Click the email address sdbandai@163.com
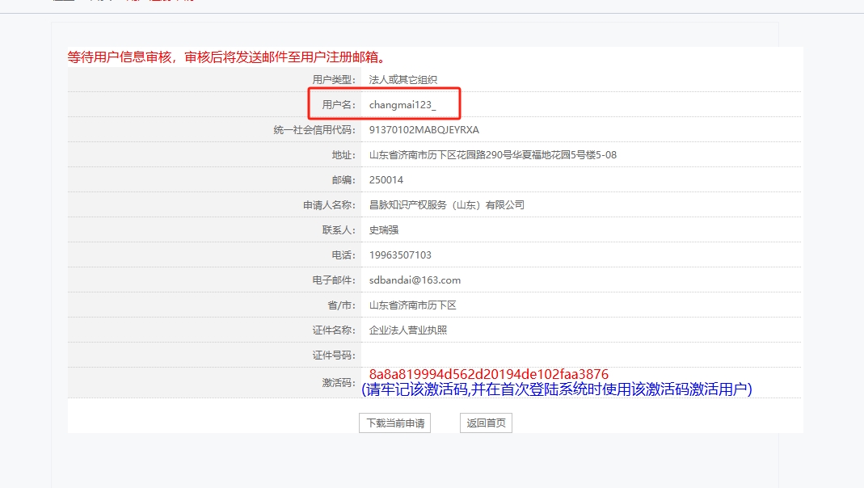The width and height of the screenshot is (864, 488). (415, 280)
